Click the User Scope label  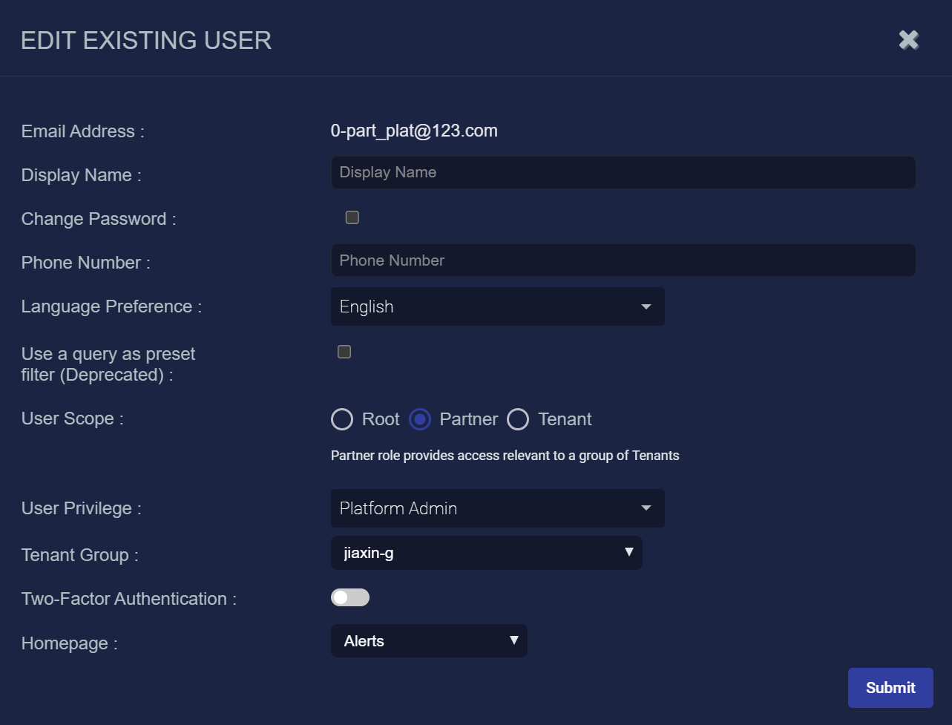[72, 419]
